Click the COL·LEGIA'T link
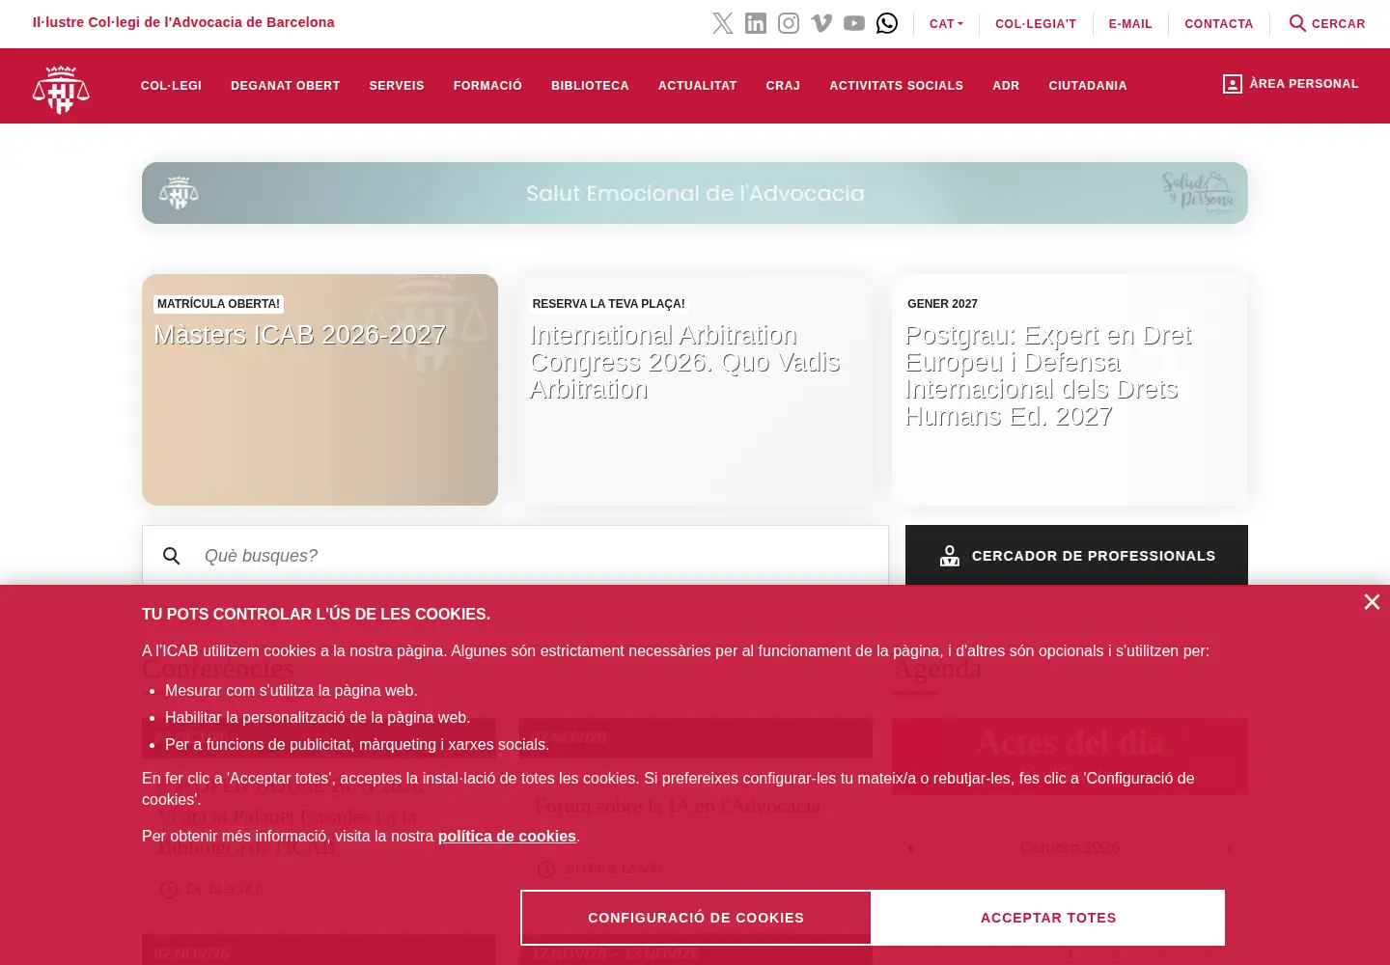The image size is (1390, 965). click(1036, 24)
